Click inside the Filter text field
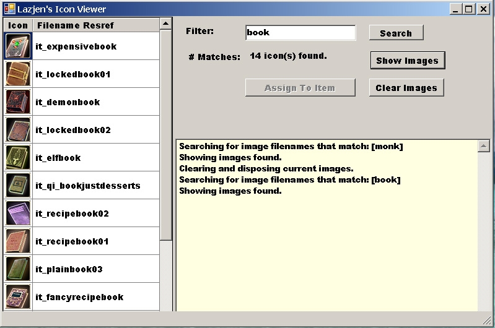The width and height of the screenshot is (495, 328). (x=300, y=33)
